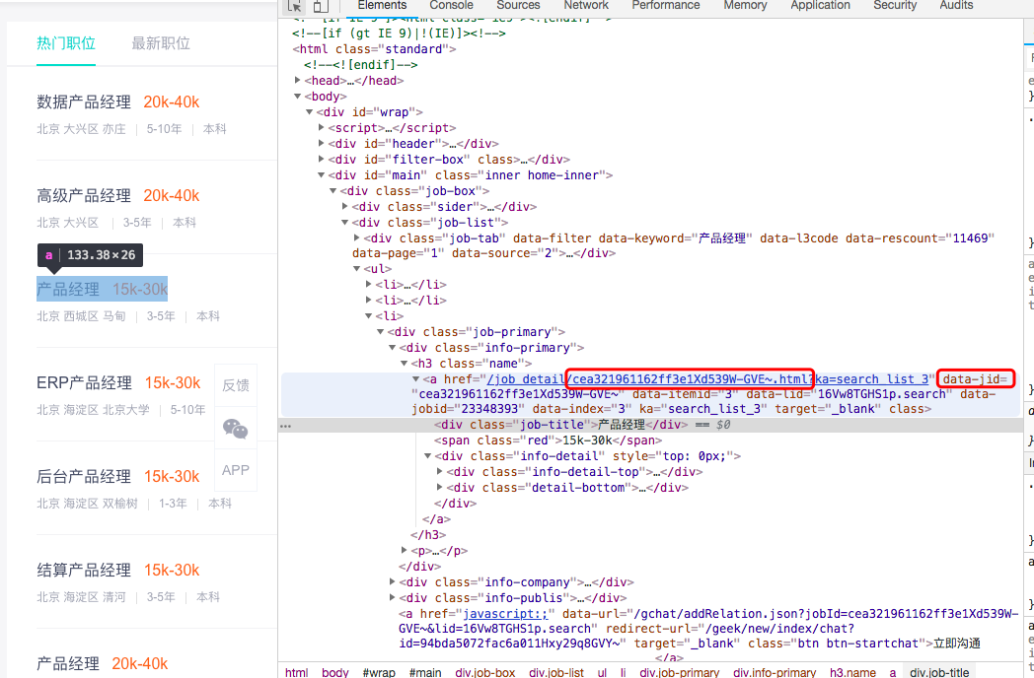This screenshot has height=678, width=1034.
Task: Click the APP button in sidebar
Action: [x=236, y=470]
